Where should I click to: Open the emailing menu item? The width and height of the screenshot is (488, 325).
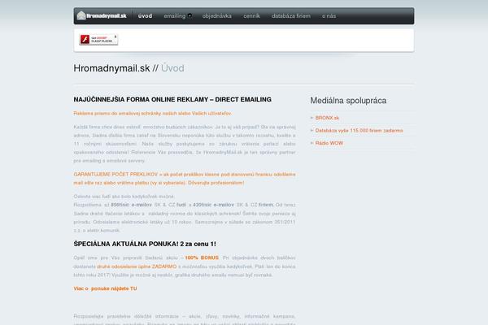tap(175, 16)
